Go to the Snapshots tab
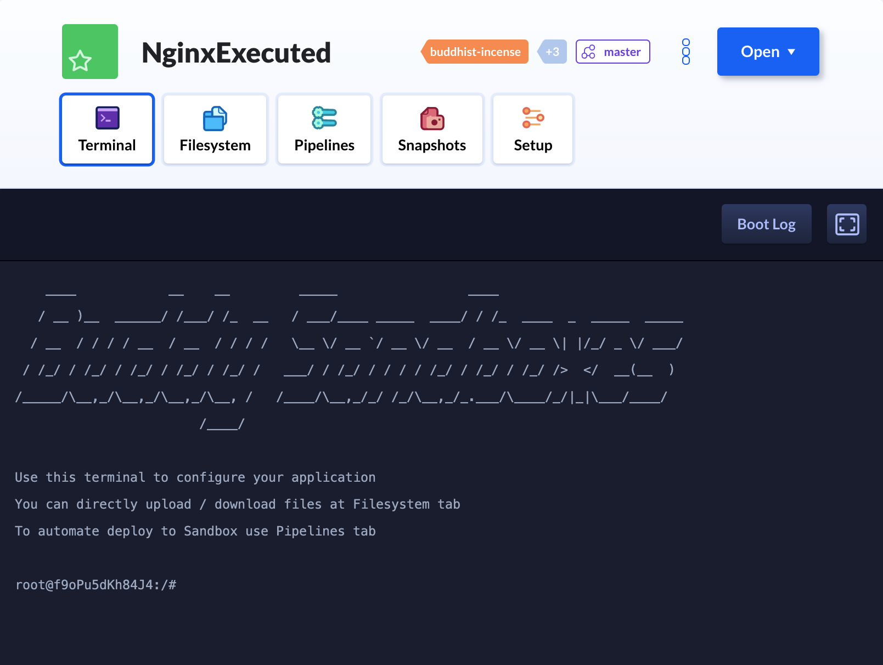Screen dimensions: 883x665 432,129
